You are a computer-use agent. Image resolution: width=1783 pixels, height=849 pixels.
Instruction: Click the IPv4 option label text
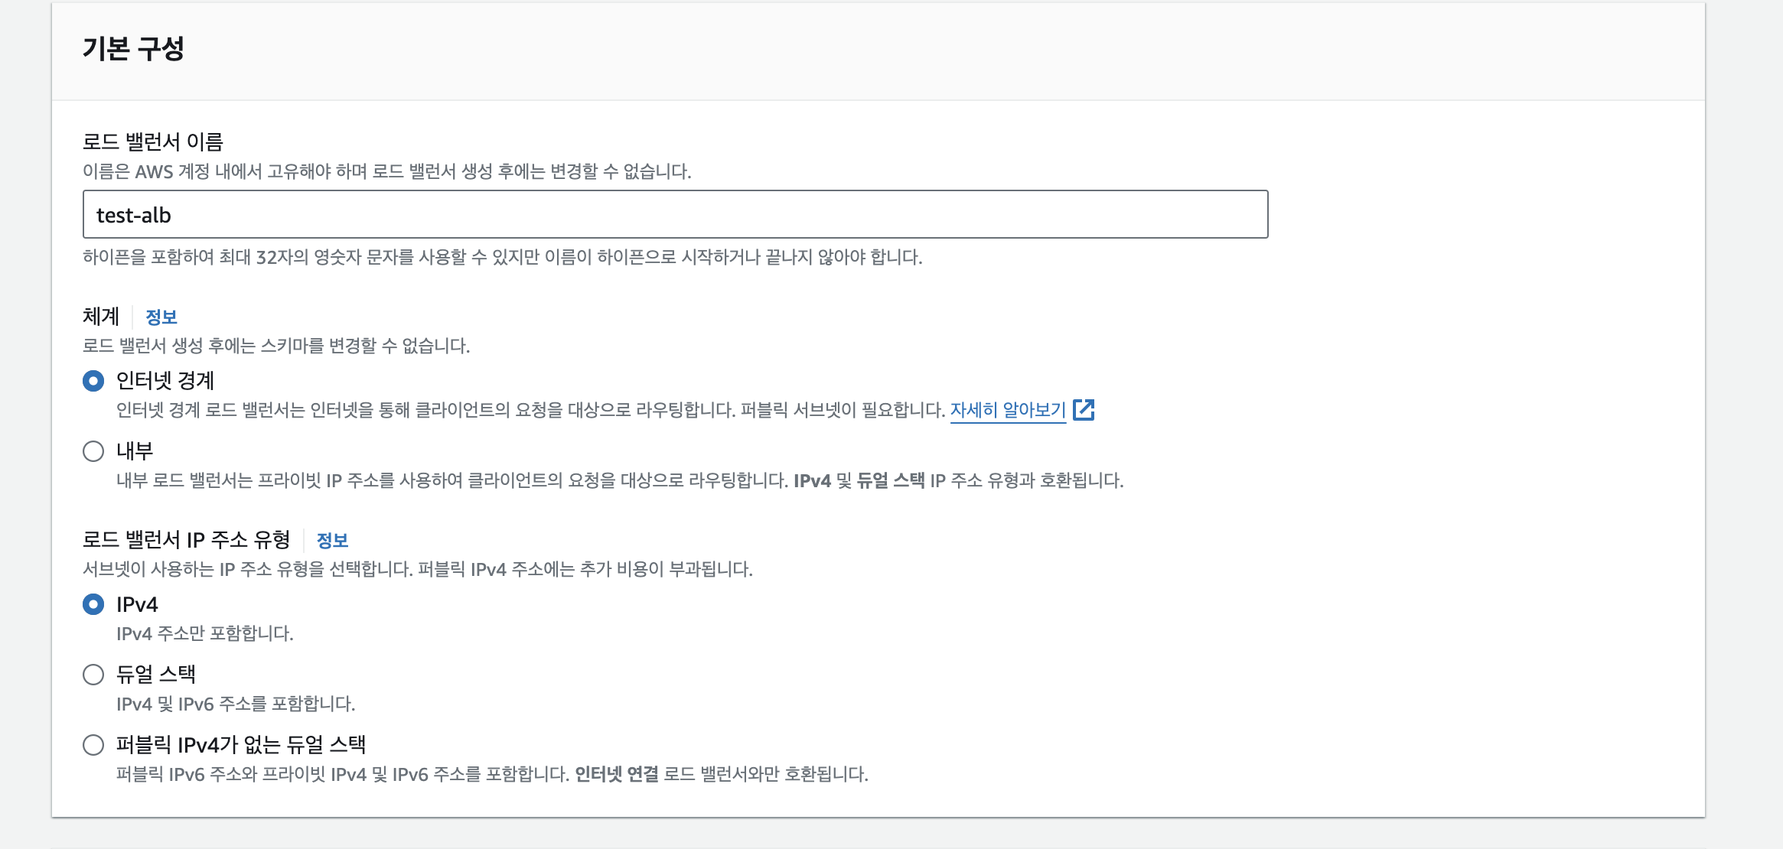137,604
